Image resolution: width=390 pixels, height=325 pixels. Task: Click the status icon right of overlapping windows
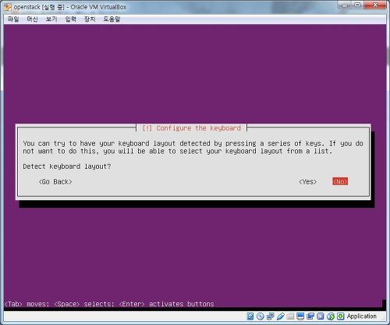pos(321,316)
